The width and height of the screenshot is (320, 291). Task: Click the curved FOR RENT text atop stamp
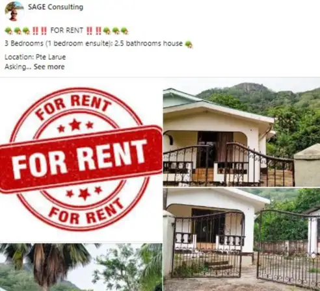73,107
